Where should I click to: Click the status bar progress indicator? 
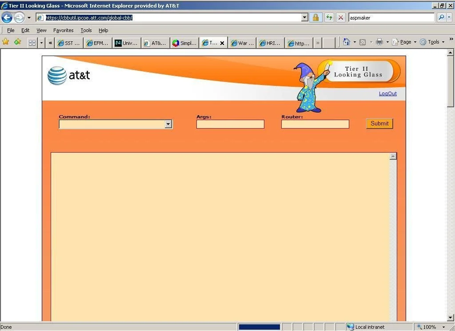[259, 327]
